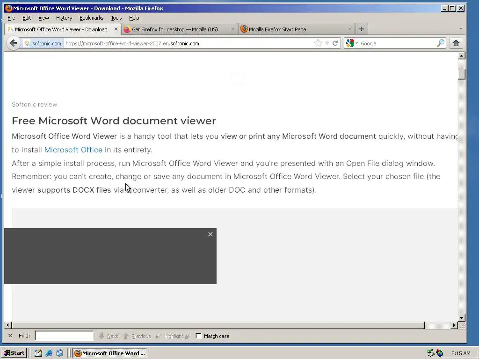Open the Bookmarks menu

91,18
